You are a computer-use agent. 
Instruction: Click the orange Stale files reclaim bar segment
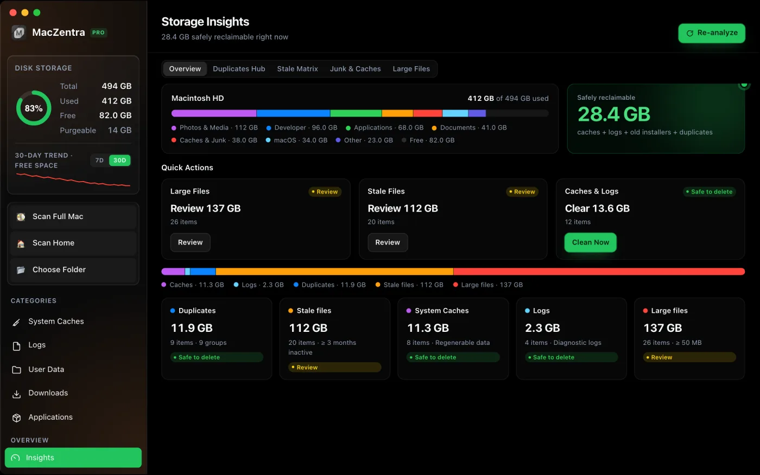point(334,272)
